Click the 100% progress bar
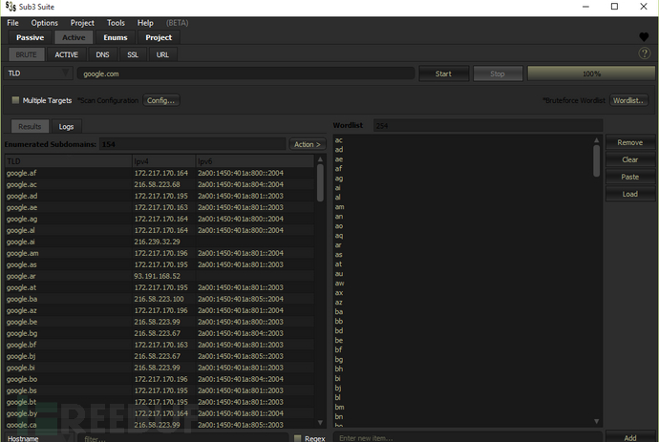The image size is (659, 442). point(591,74)
